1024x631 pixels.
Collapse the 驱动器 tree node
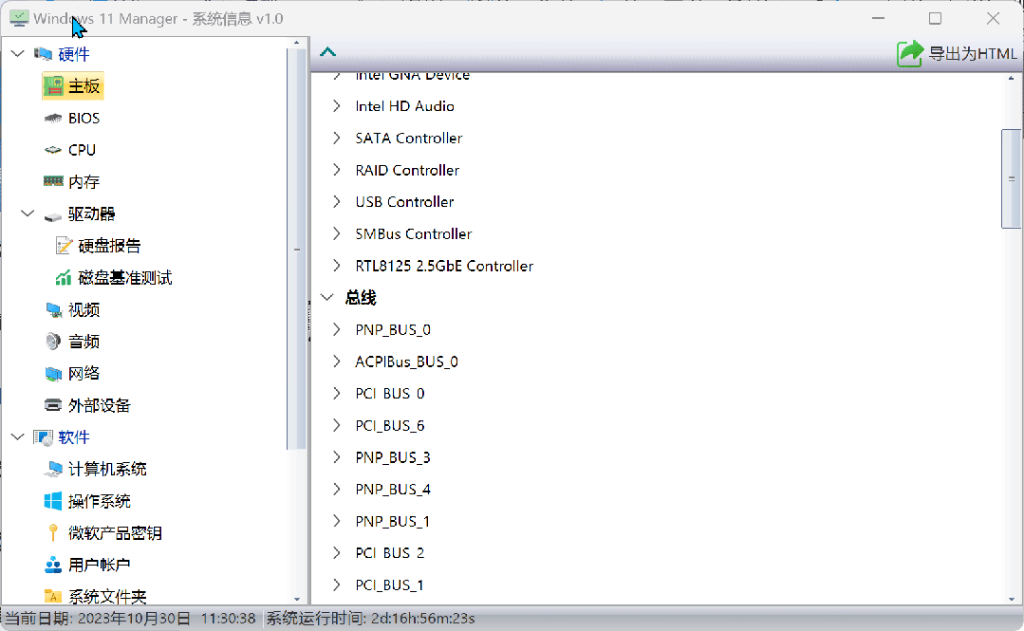28,213
